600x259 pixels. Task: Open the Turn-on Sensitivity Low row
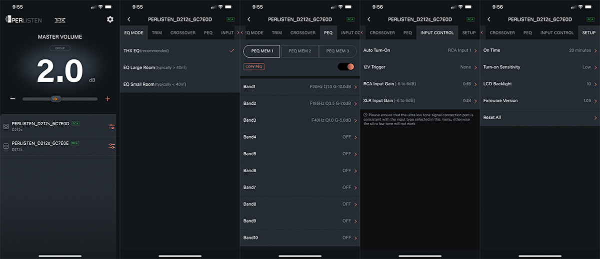539,67
